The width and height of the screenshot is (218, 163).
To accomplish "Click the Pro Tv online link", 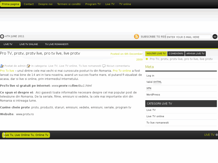I will click(122, 71).
